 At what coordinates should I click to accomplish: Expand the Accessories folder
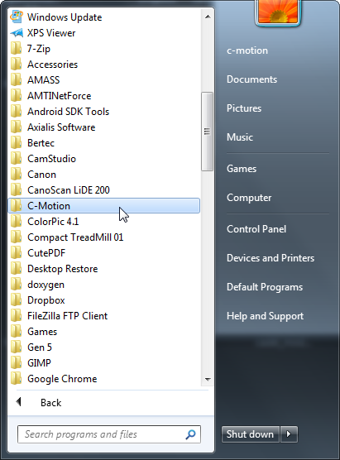(x=104, y=65)
